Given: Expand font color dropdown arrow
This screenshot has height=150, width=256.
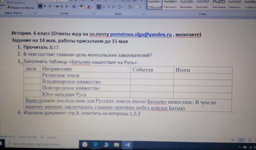Looking at the screenshot, I should click(92, 7).
